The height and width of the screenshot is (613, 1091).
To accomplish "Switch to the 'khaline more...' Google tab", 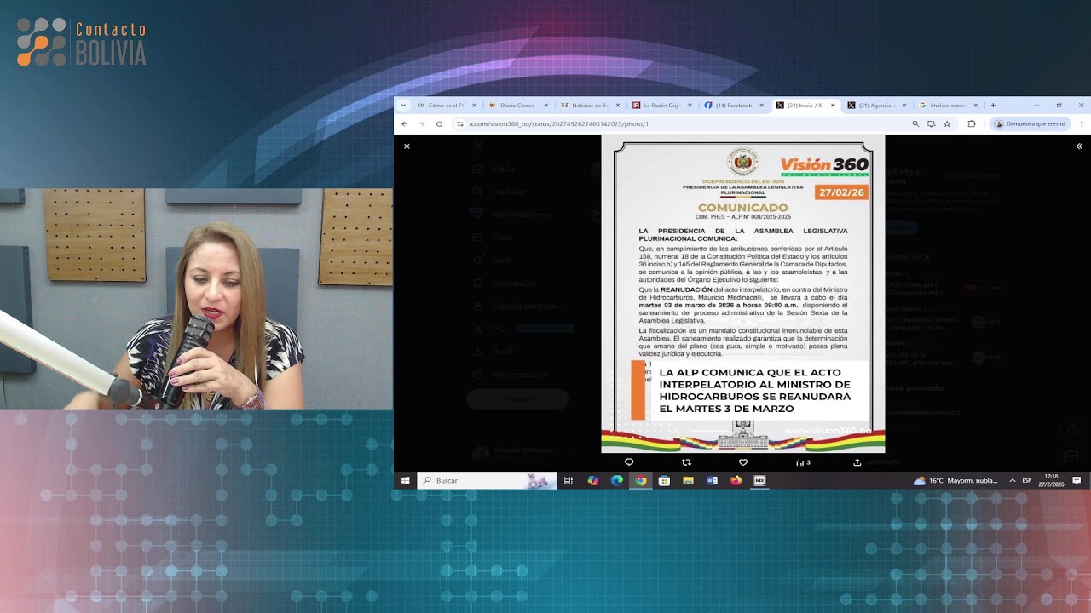I will [948, 106].
